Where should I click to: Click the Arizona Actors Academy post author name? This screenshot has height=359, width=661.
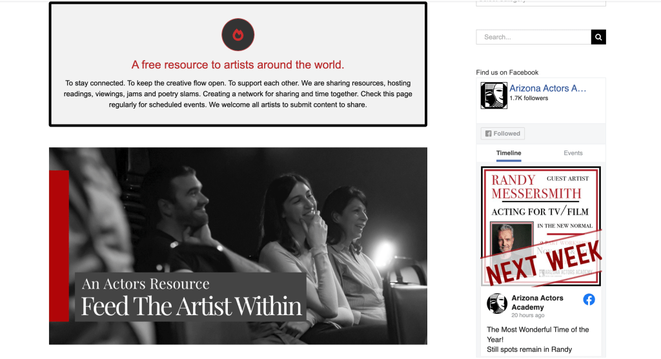tap(537, 303)
